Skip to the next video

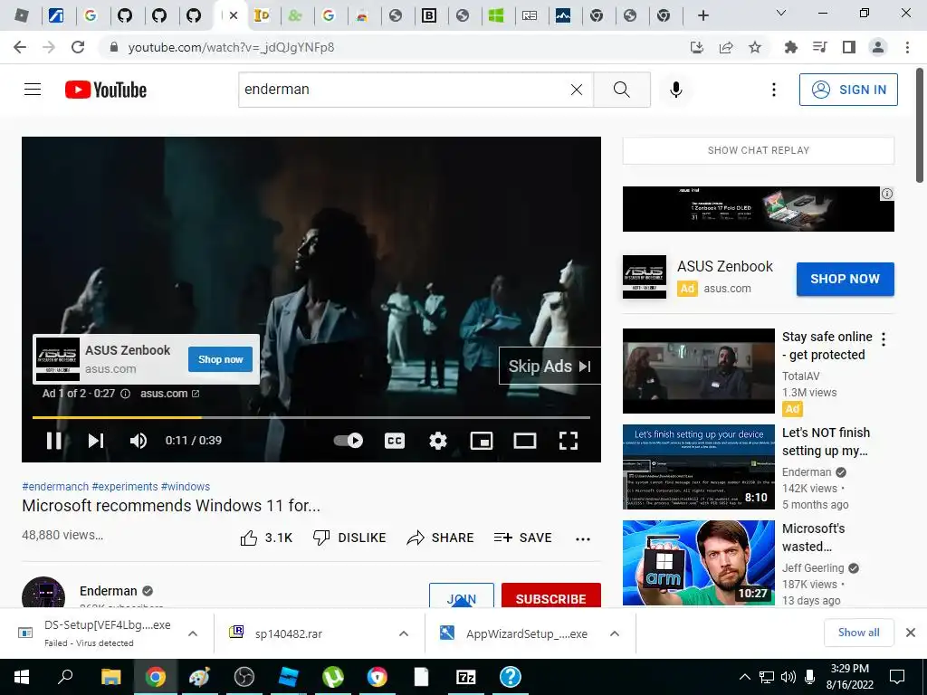(96, 441)
